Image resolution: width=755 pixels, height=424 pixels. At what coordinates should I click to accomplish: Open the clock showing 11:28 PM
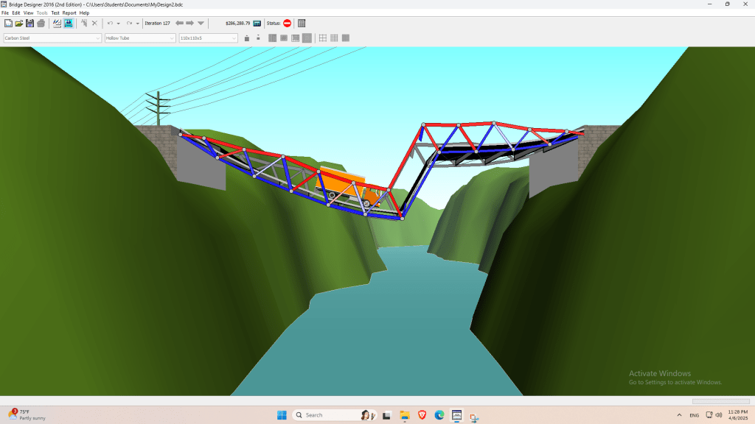coord(737,415)
